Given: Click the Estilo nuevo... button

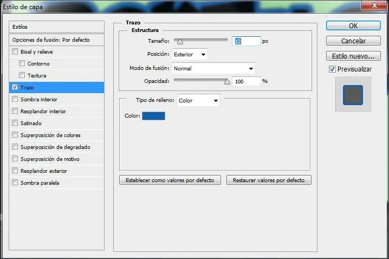Looking at the screenshot, I should (x=353, y=56).
